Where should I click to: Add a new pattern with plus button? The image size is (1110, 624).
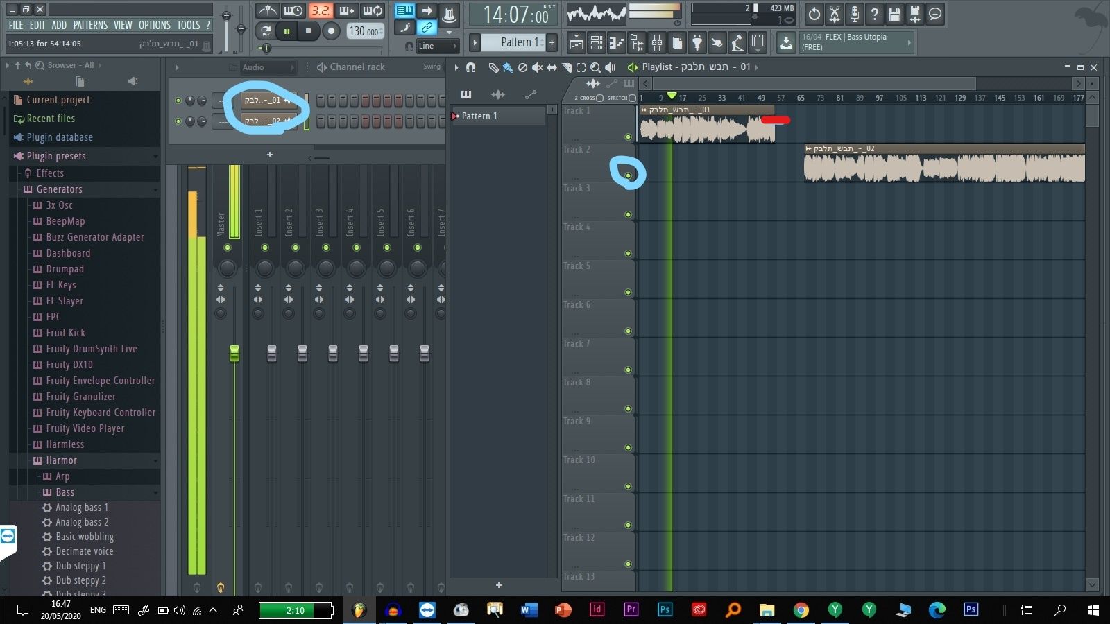click(x=552, y=42)
